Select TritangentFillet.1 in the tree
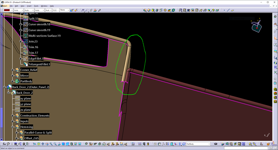This screenshot has height=150, width=278. pos(39,64)
